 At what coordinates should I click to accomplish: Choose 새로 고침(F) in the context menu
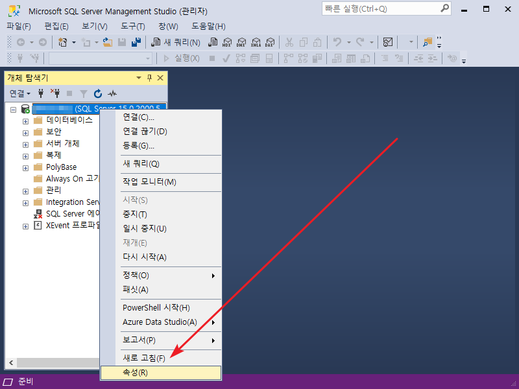click(x=161, y=358)
